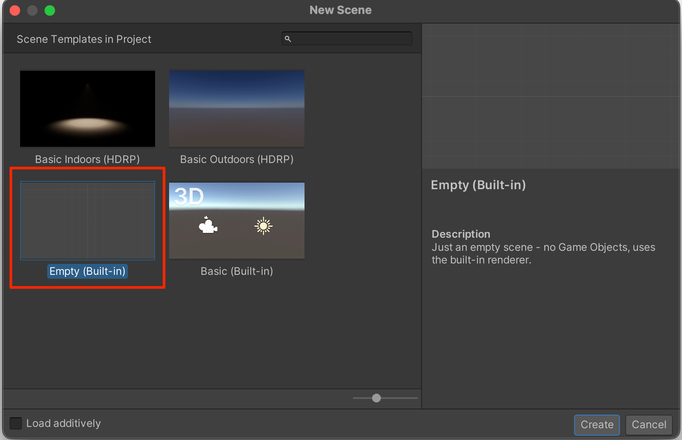Image resolution: width=682 pixels, height=440 pixels.
Task: Select the Empty (Built-in) template thumbnail
Action: click(87, 221)
